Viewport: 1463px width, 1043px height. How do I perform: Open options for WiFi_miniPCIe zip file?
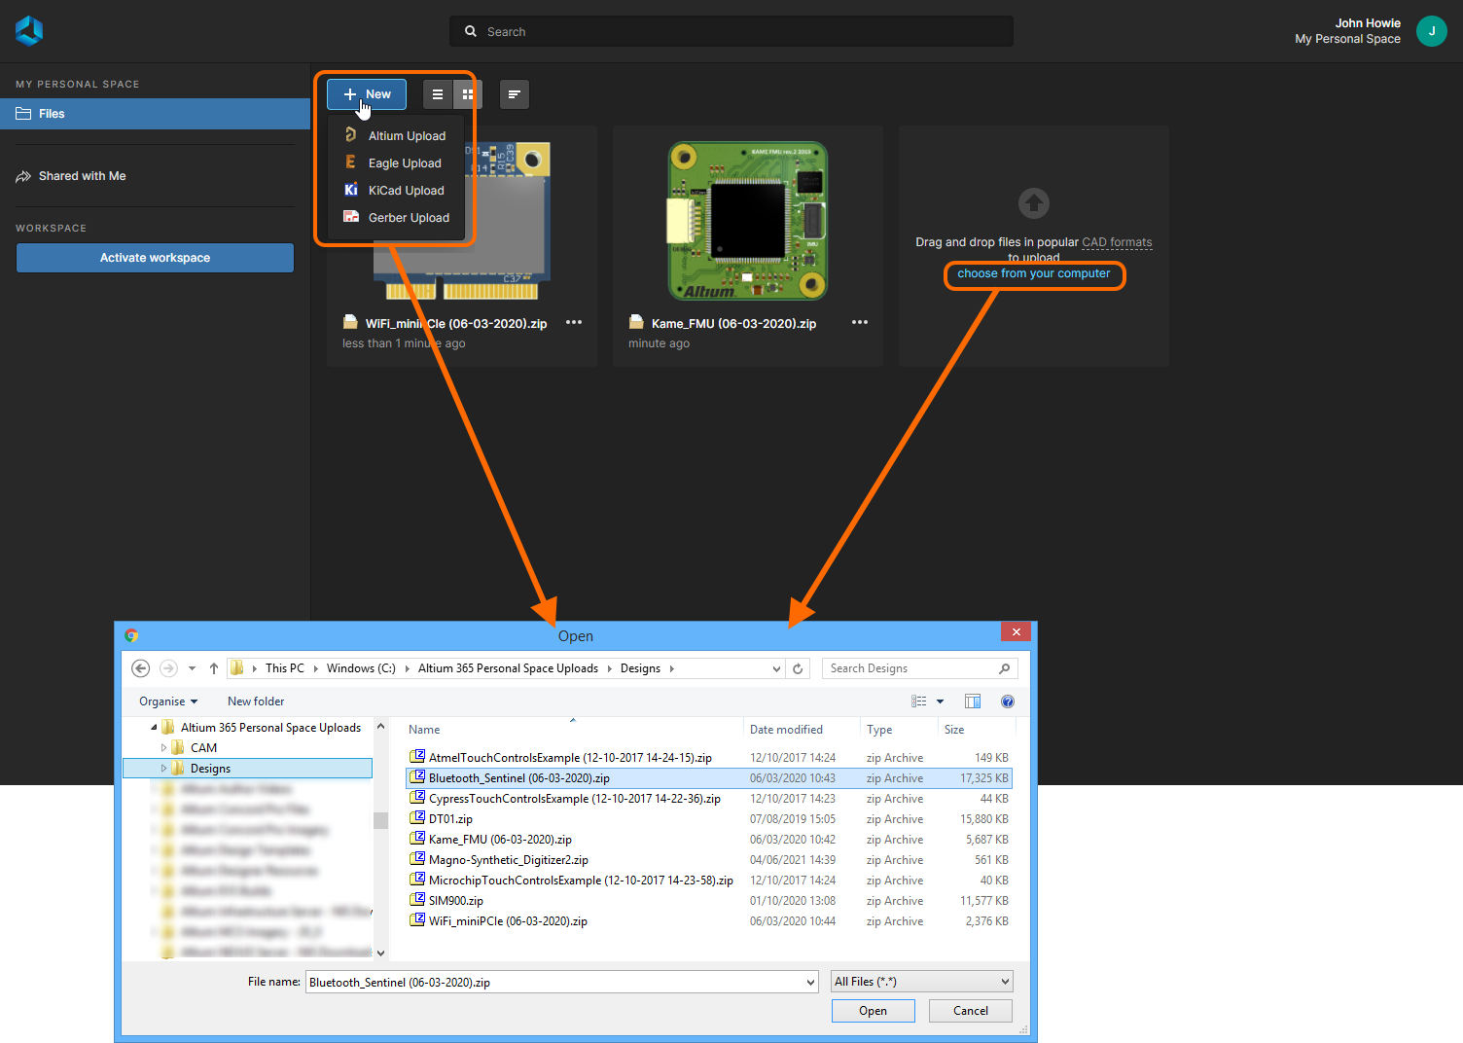[574, 323]
